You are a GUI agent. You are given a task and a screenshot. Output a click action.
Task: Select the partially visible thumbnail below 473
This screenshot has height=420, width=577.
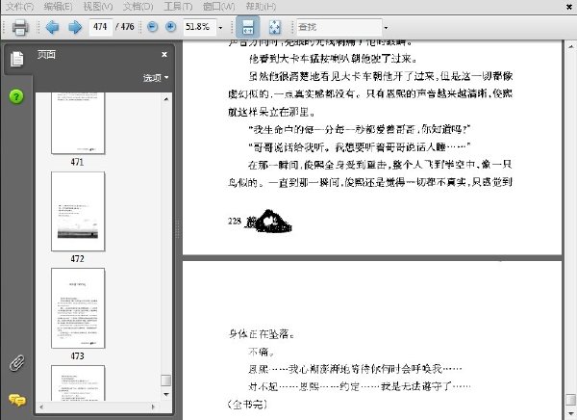78,383
